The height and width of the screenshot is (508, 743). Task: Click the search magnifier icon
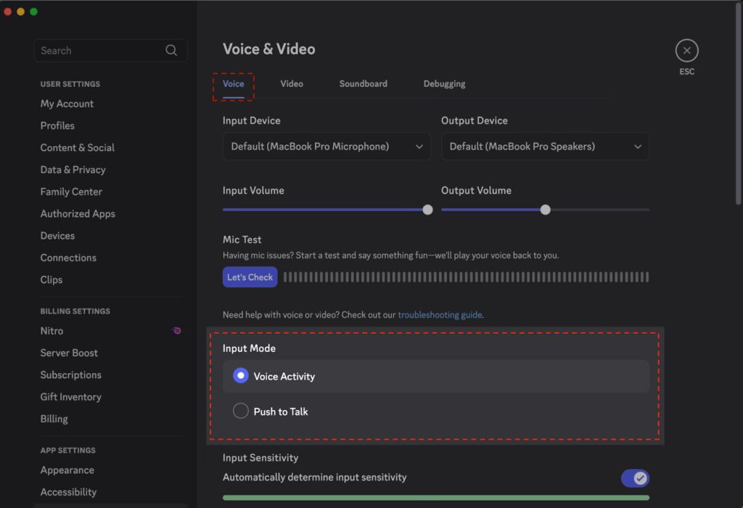pyautogui.click(x=171, y=51)
